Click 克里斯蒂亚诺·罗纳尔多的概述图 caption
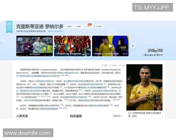Viewport: 176px width, 140px height. tap(145, 115)
